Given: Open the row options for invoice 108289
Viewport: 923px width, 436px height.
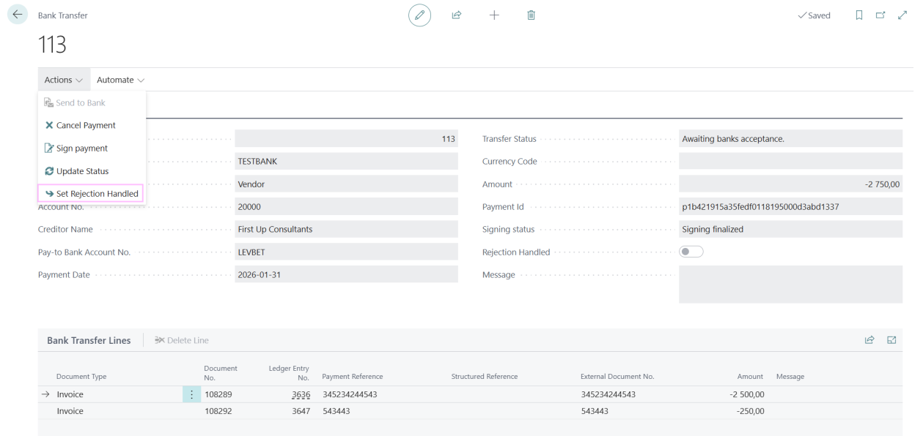Looking at the screenshot, I should [x=192, y=394].
